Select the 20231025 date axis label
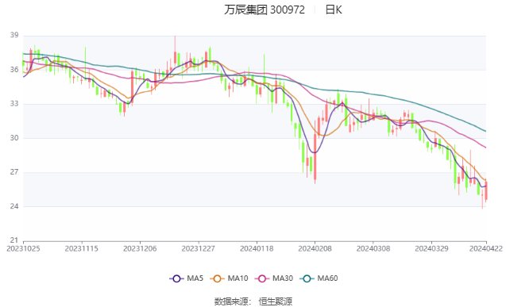 [x=23, y=248]
